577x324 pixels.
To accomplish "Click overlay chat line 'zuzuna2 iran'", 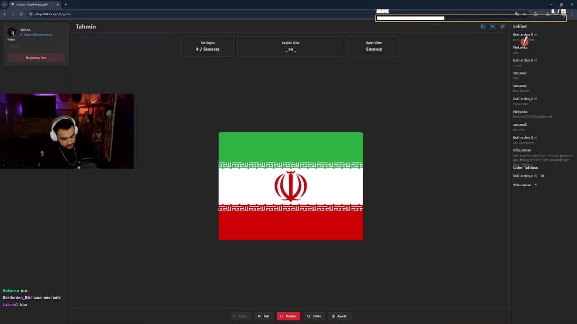I will (x=15, y=305).
